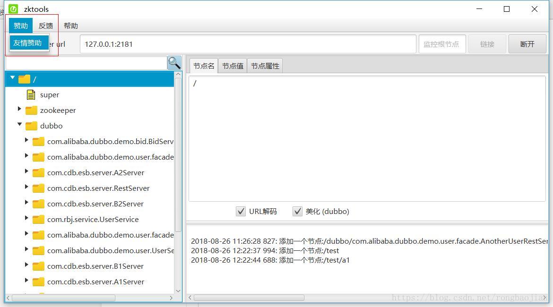Select the com.rbj.service.UserService row

pos(90,219)
